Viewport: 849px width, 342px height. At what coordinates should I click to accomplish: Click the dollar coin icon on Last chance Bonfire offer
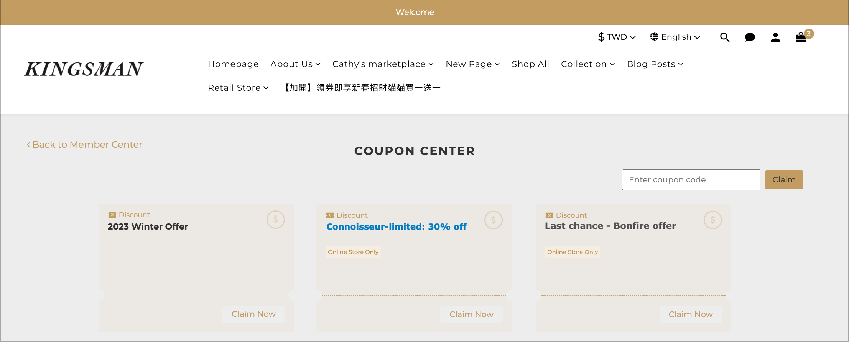click(713, 220)
